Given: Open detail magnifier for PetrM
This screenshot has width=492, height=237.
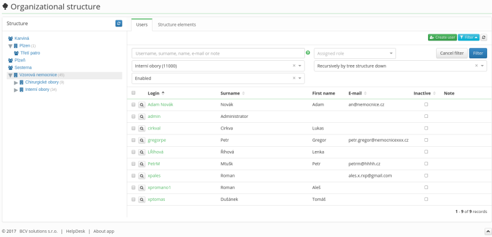Looking at the screenshot, I should pos(142,164).
